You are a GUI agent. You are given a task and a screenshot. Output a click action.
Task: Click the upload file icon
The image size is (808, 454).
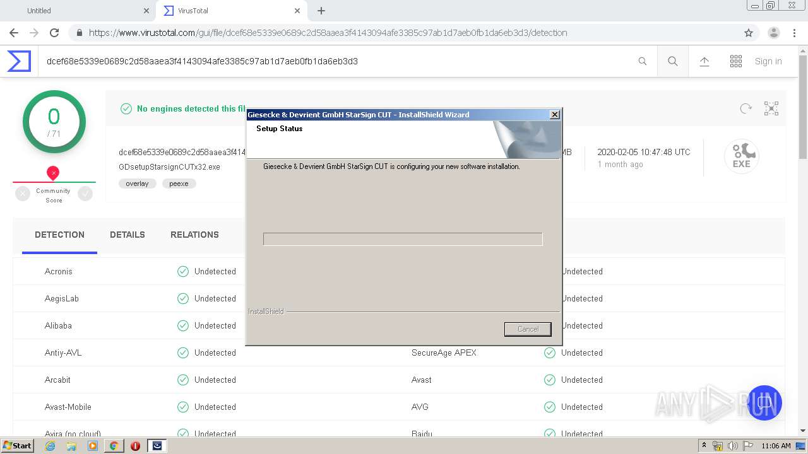[x=704, y=61]
